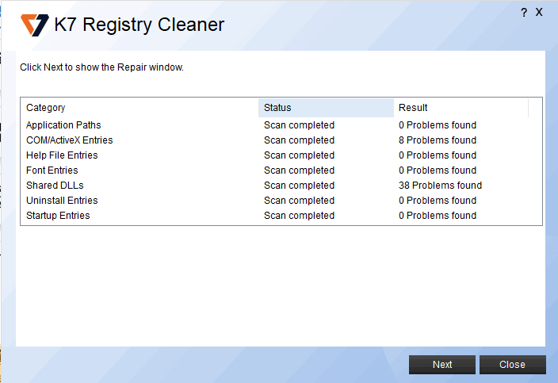558x383 pixels.
Task: Select the Font Entries row
Action: (x=281, y=170)
